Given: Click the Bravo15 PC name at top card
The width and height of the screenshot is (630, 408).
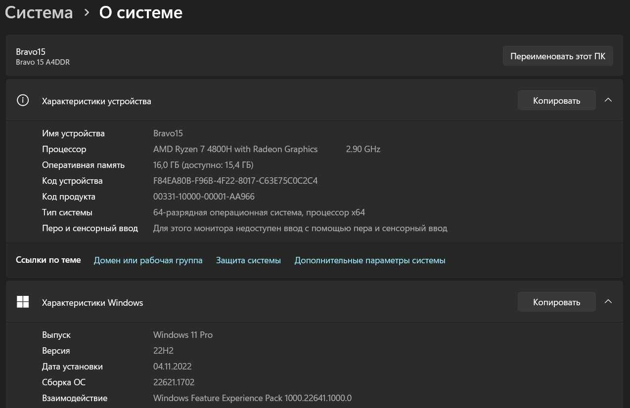Looking at the screenshot, I should pos(31,52).
